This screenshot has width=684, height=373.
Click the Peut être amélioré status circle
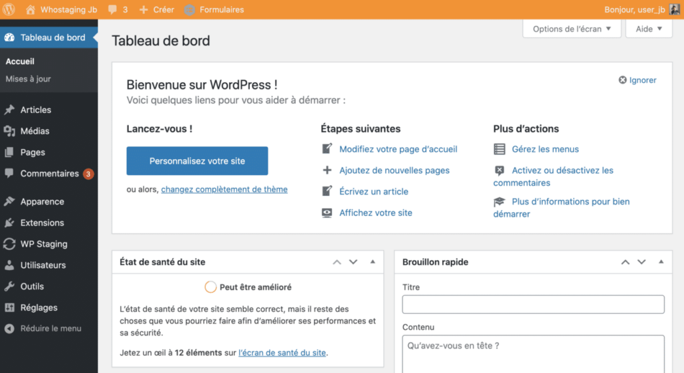(x=210, y=287)
